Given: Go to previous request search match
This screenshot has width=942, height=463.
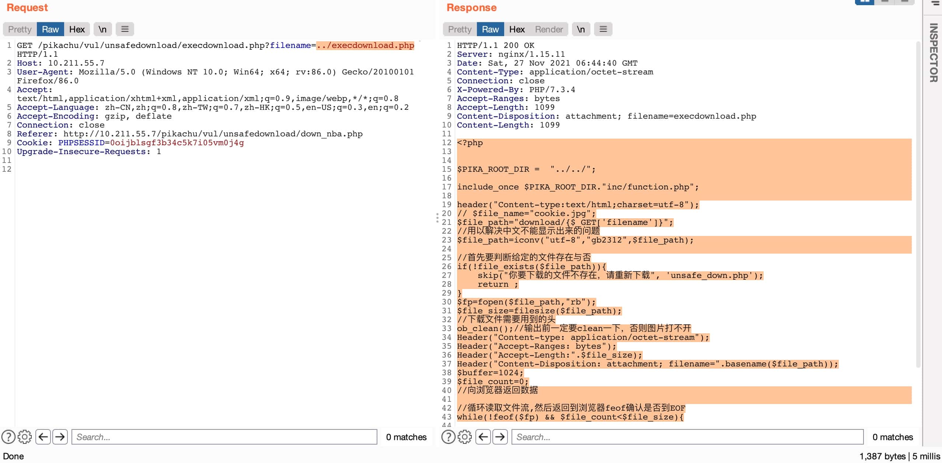Looking at the screenshot, I should tap(43, 437).
